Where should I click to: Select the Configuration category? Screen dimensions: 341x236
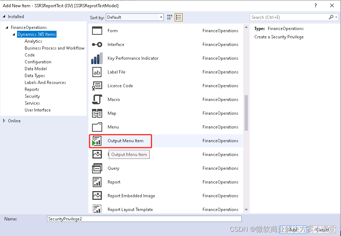38,62
